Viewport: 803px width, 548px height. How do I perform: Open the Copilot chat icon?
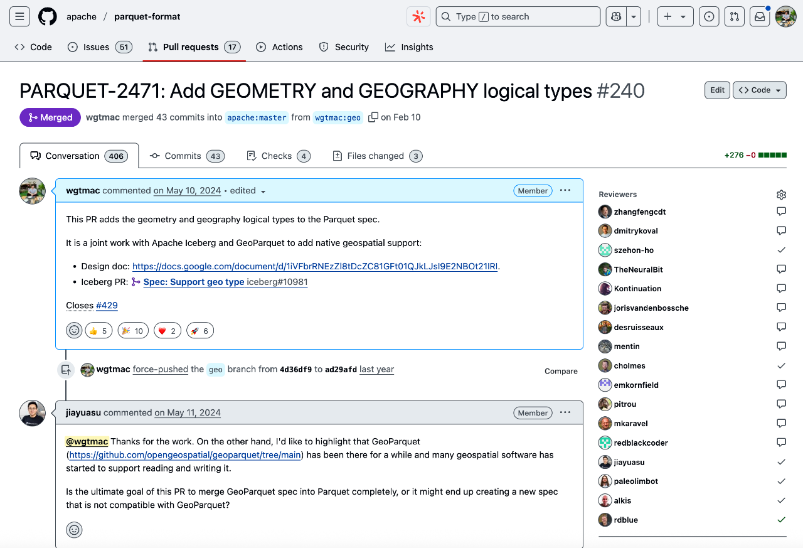616,17
